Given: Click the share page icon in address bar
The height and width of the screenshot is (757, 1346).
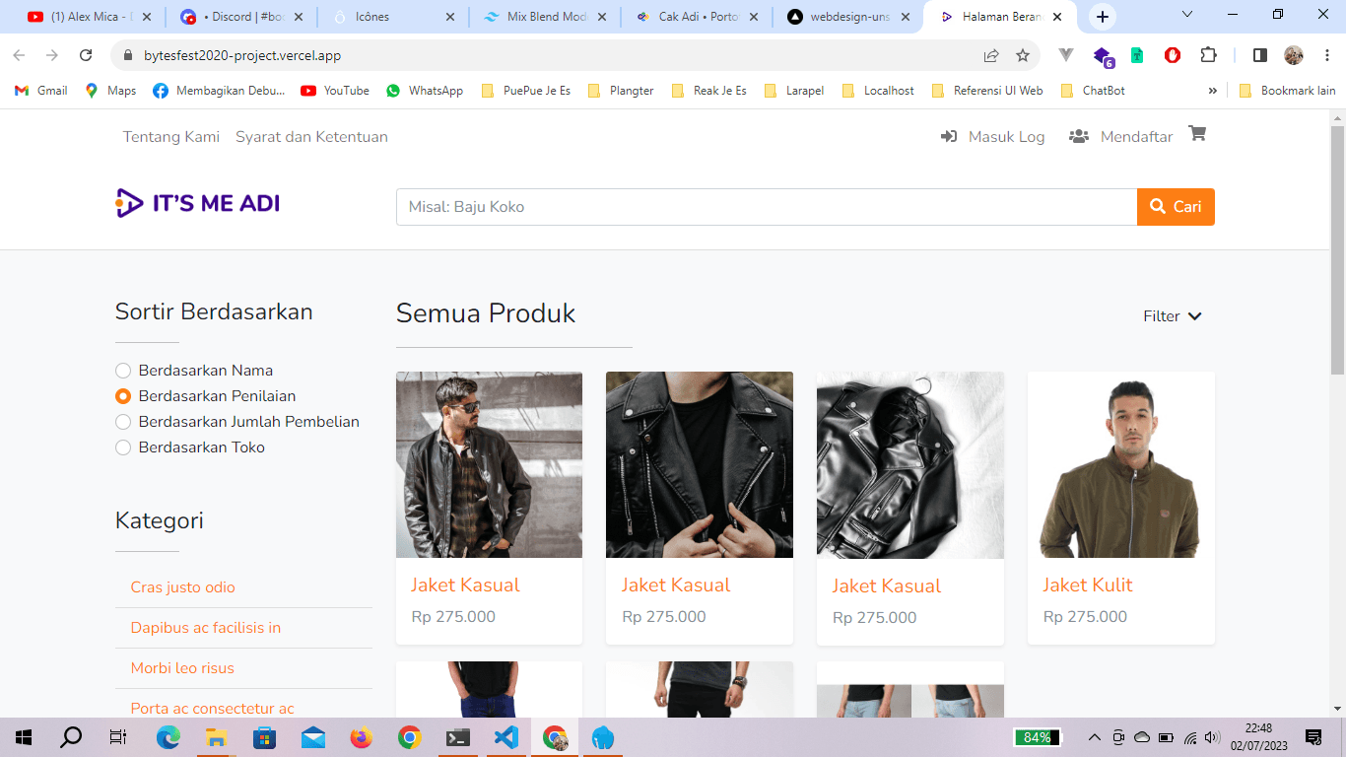Looking at the screenshot, I should coord(991,55).
